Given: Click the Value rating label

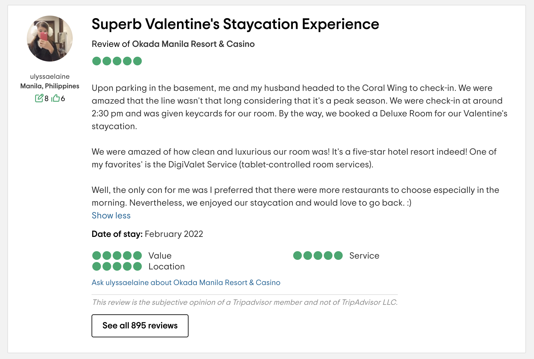Looking at the screenshot, I should click(x=160, y=256).
